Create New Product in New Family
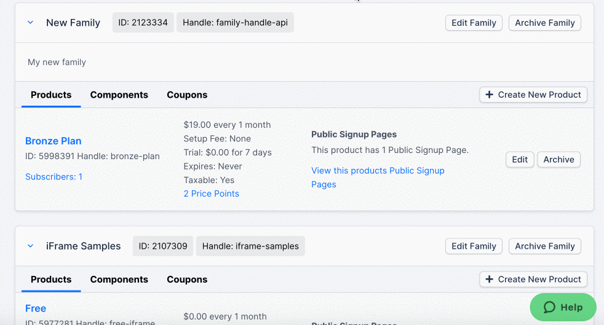 click(x=533, y=95)
